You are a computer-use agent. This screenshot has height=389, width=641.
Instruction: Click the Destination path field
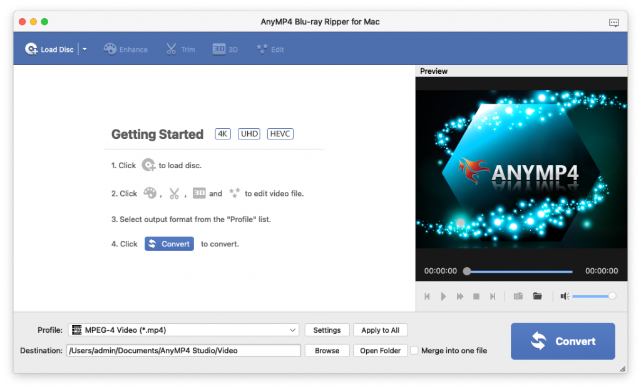183,351
